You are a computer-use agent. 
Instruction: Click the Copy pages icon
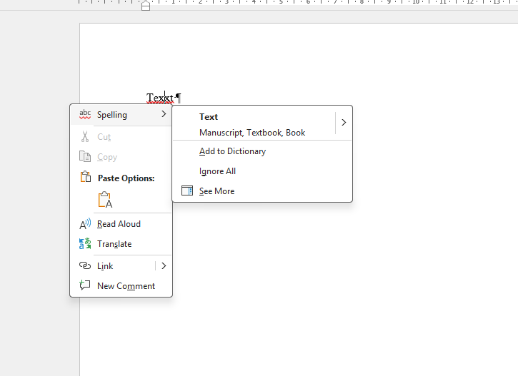click(x=85, y=156)
